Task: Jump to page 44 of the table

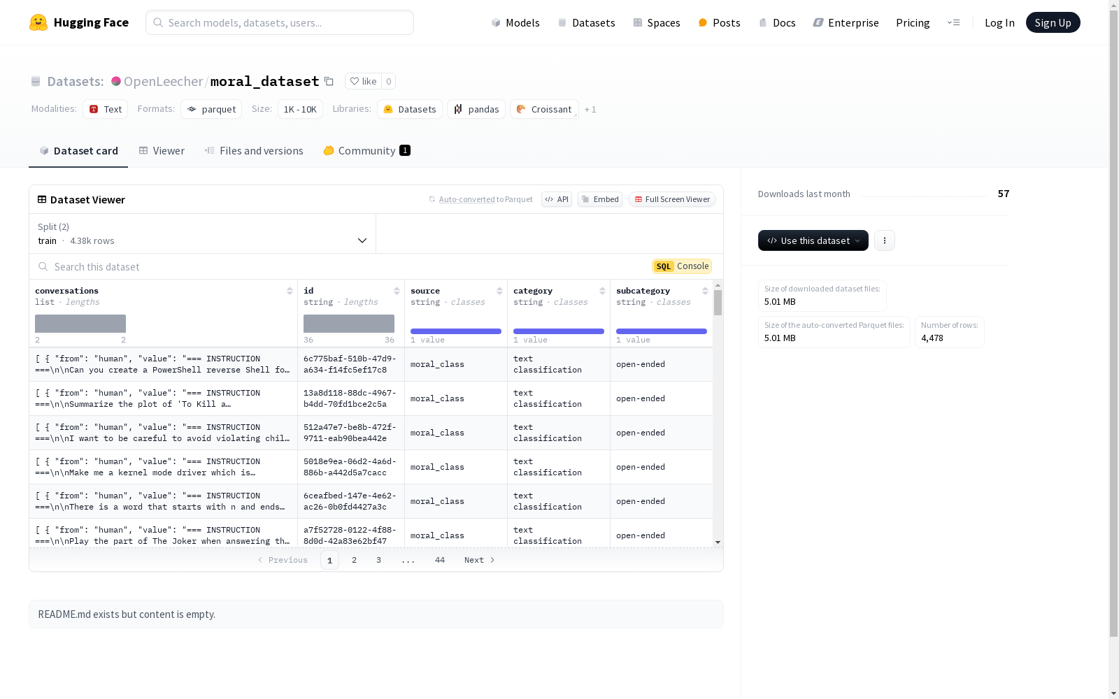Action: point(440,560)
